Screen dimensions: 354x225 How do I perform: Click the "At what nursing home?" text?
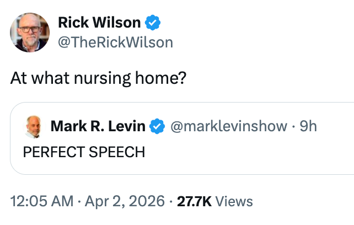pos(97,78)
